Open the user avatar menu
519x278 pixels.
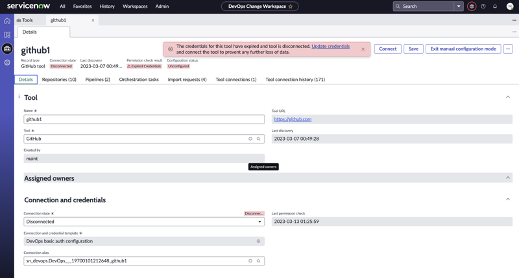tap(510, 6)
